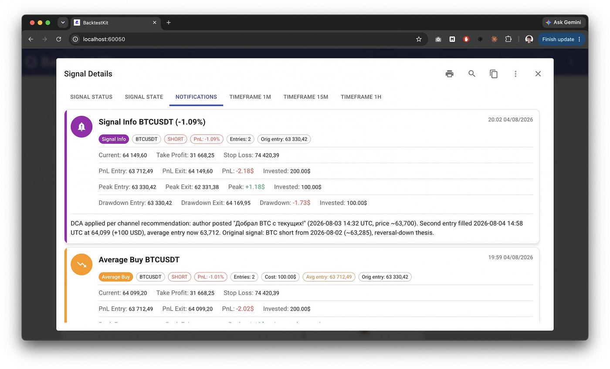Open the black M extension icon

pyautogui.click(x=452, y=39)
